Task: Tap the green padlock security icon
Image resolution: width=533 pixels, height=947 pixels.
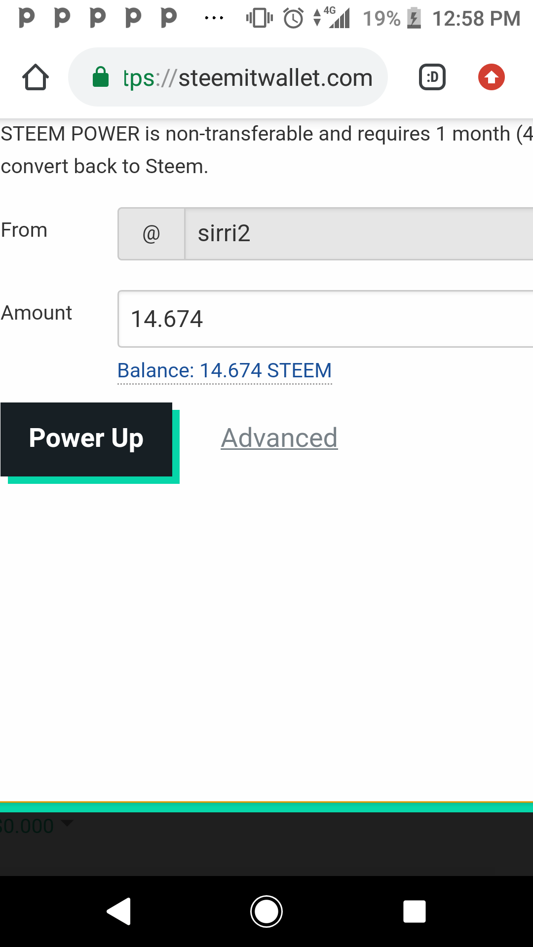Action: pyautogui.click(x=101, y=77)
